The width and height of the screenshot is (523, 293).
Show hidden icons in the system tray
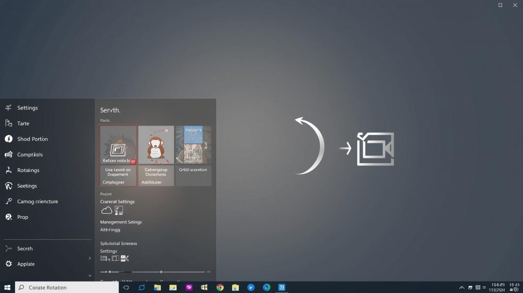[x=462, y=288]
